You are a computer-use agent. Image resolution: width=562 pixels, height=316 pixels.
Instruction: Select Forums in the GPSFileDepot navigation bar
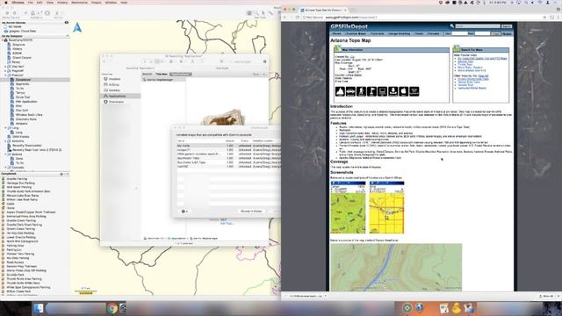click(x=433, y=33)
